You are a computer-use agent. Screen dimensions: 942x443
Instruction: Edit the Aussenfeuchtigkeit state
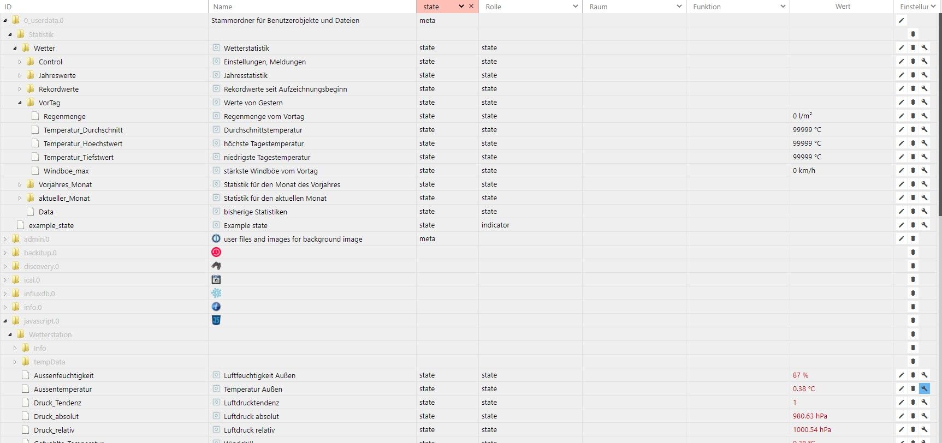tap(902, 375)
